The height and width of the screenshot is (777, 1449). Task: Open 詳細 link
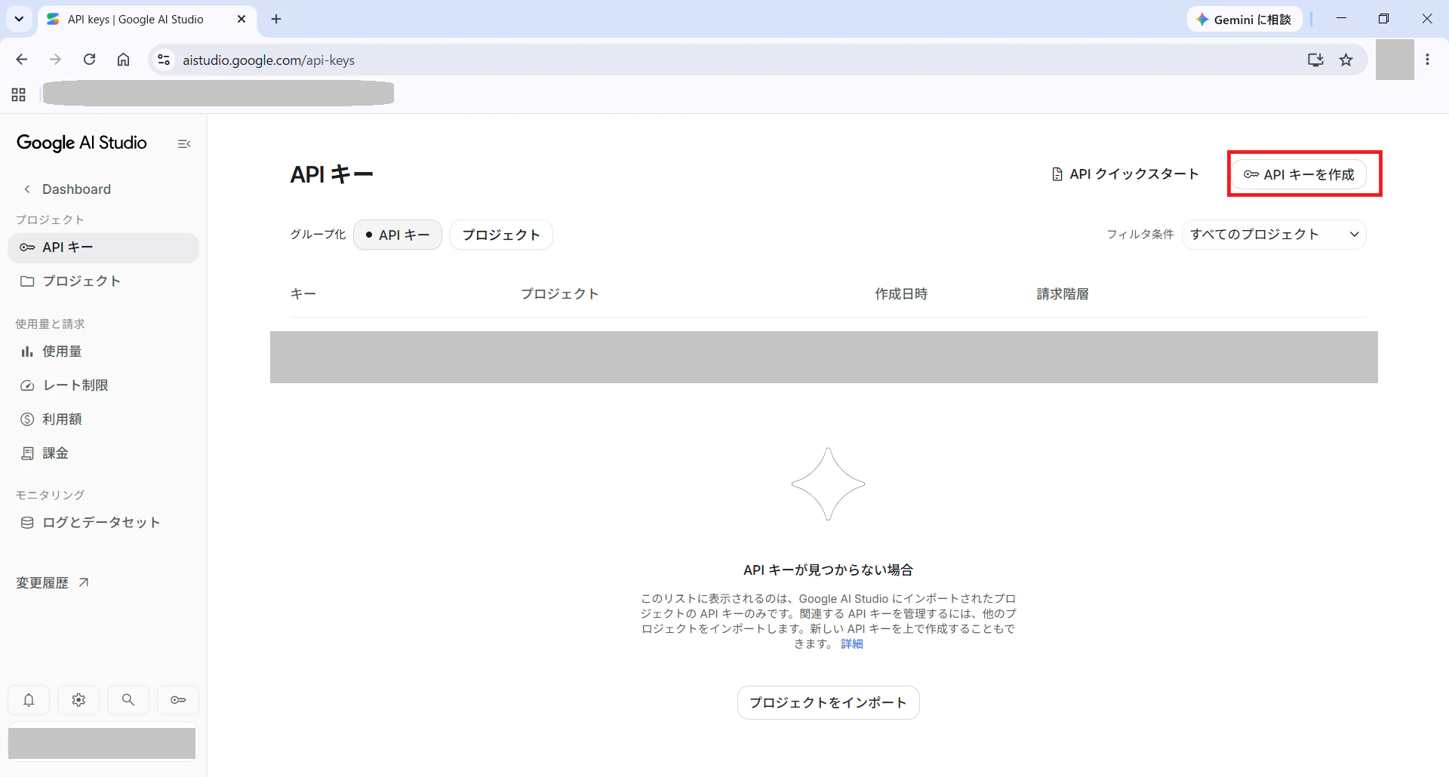[x=852, y=643]
